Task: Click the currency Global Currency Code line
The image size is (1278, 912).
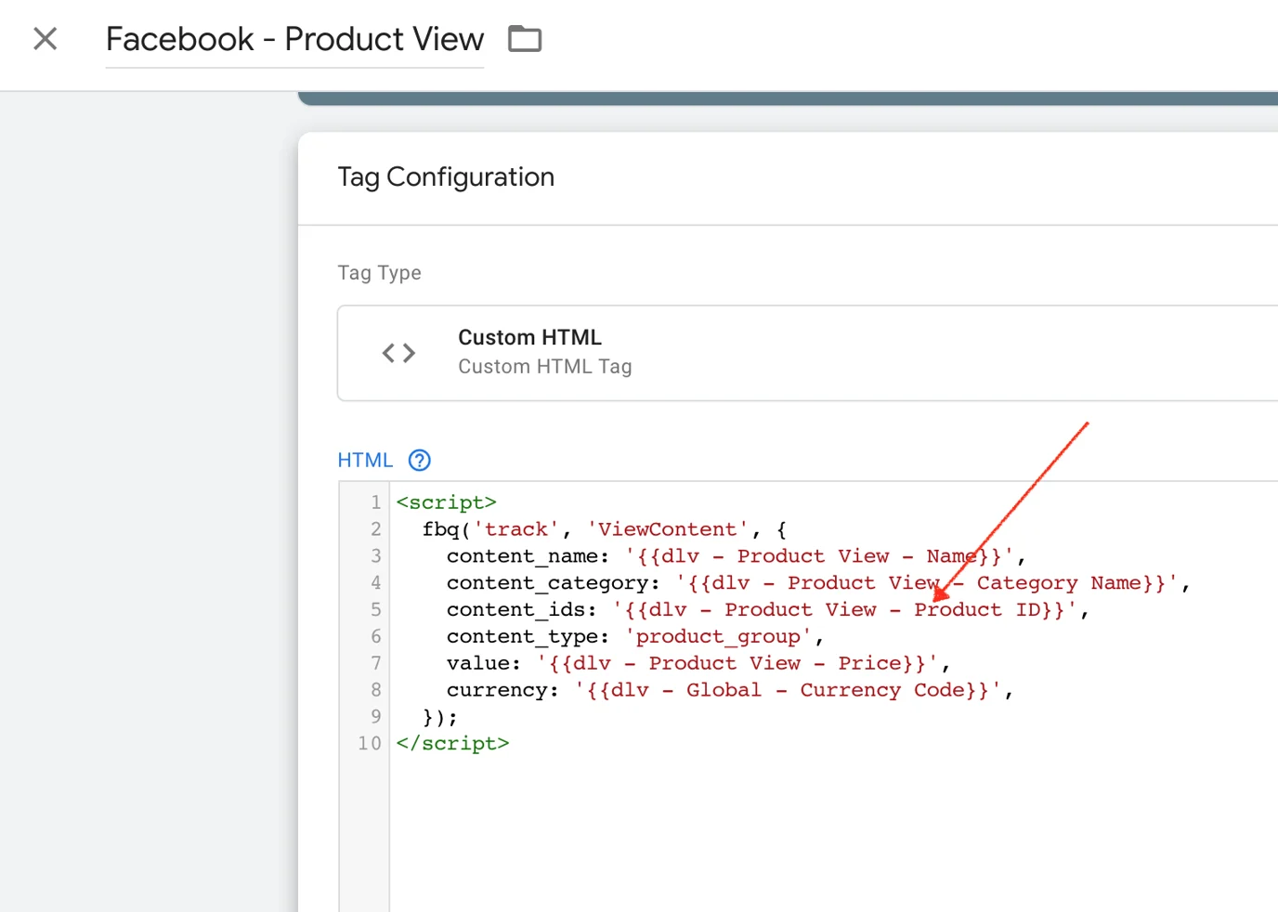Action: [729, 690]
